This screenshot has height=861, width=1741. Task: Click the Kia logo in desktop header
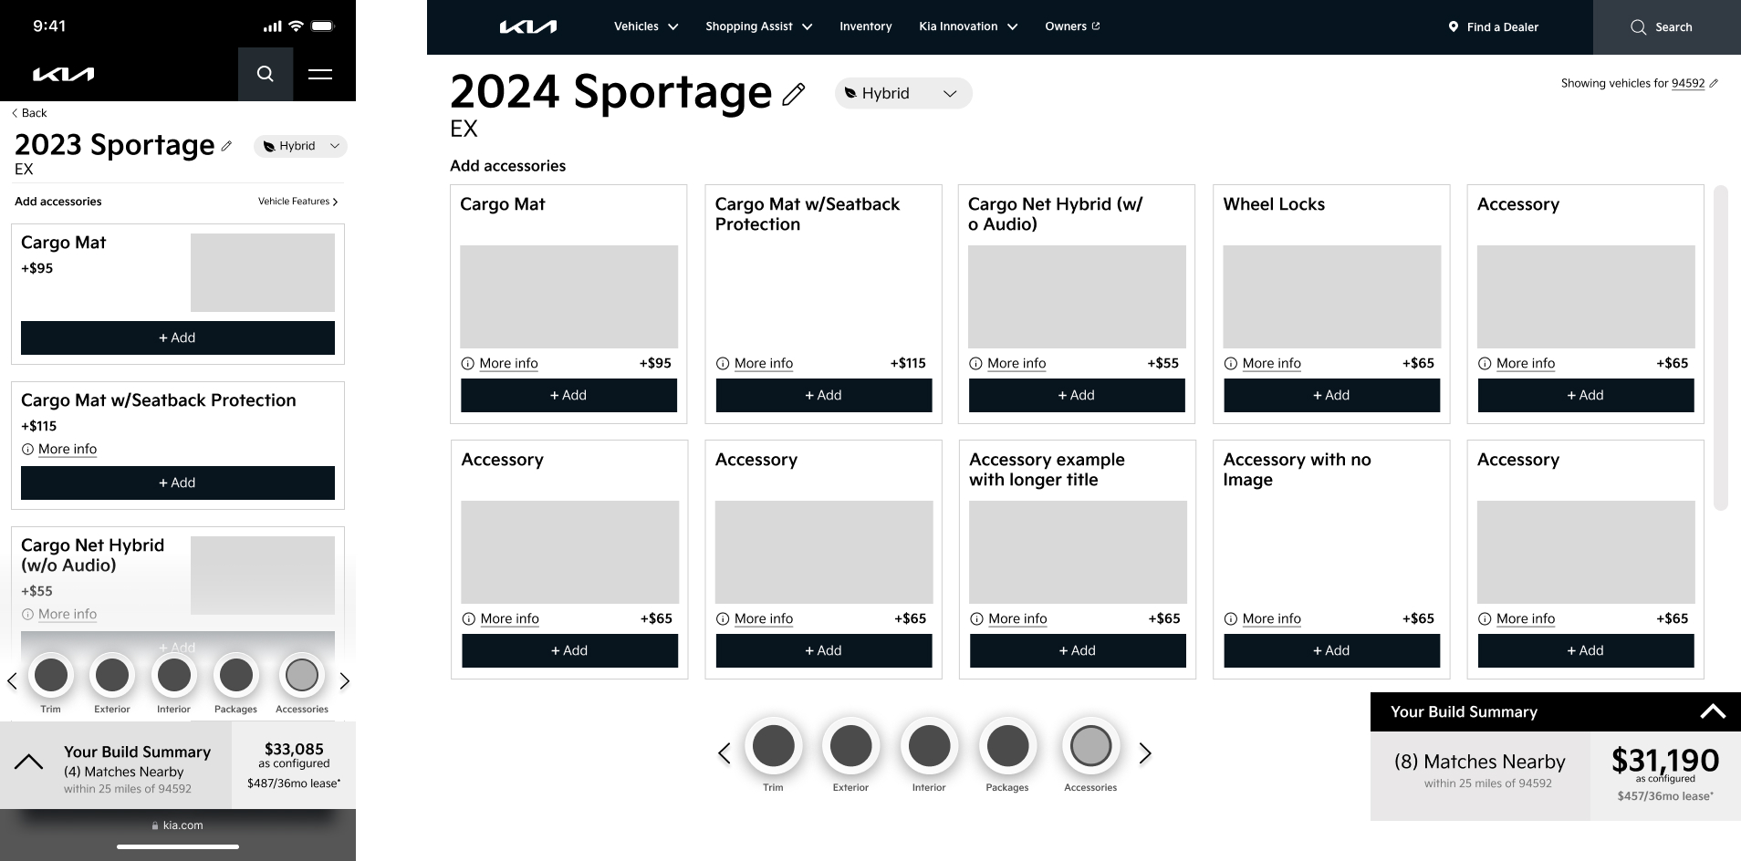[527, 27]
